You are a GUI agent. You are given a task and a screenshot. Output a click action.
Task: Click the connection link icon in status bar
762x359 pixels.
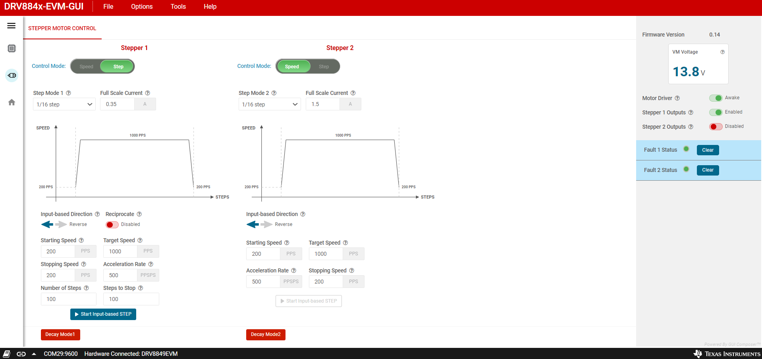tap(21, 354)
